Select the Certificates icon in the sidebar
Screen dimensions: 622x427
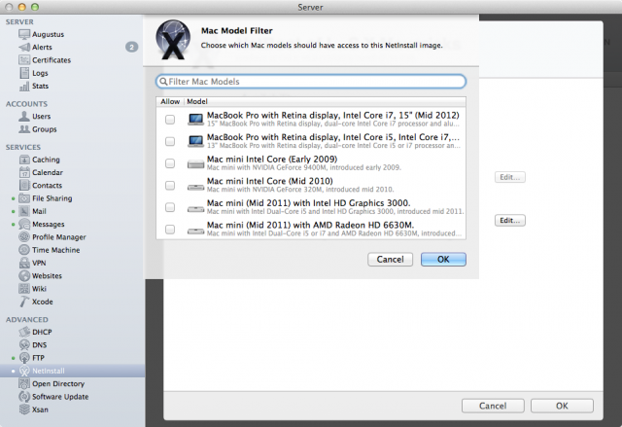click(24, 60)
